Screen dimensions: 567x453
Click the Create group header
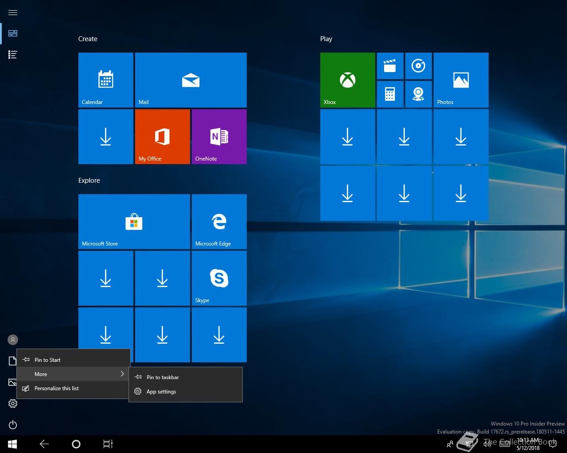88,39
